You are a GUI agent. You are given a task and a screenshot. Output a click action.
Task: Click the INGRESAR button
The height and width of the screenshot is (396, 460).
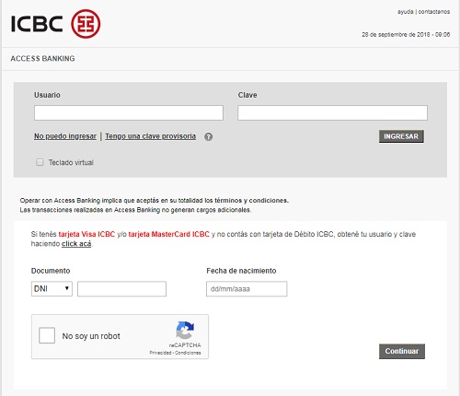(401, 136)
